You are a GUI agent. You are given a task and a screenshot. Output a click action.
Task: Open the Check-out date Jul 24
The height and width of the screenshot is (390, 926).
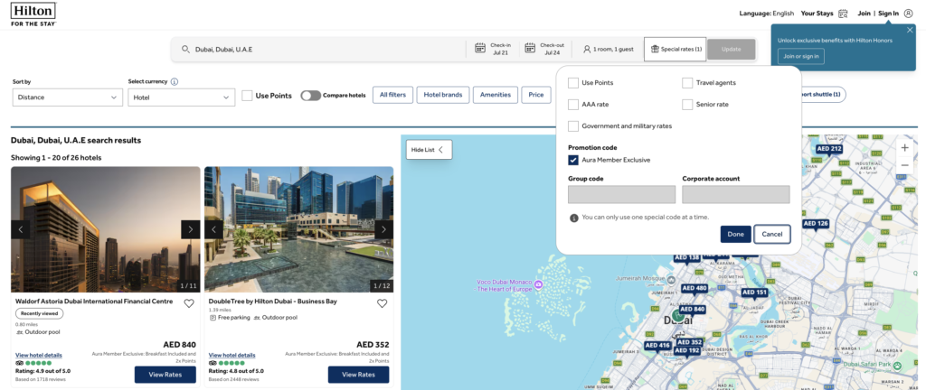[544, 50]
